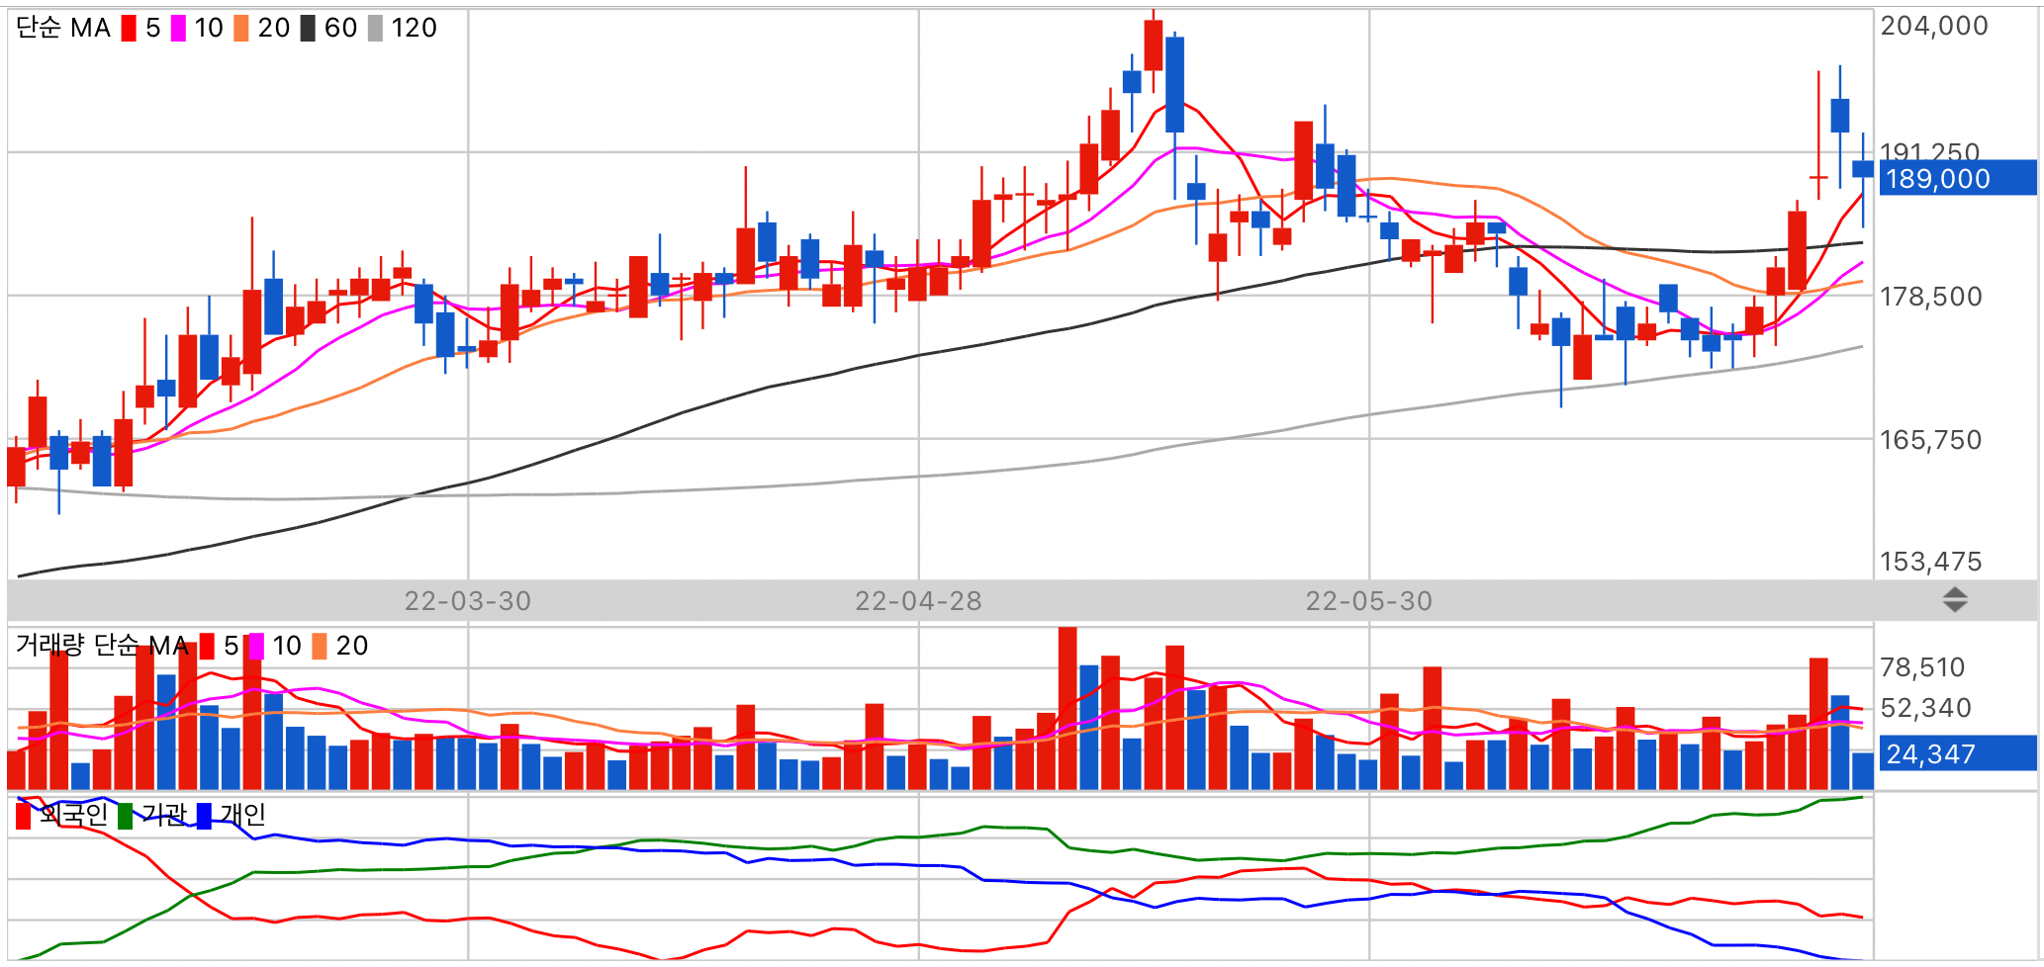
Task: Click the tallest red volume bar
Action: [x=1068, y=708]
